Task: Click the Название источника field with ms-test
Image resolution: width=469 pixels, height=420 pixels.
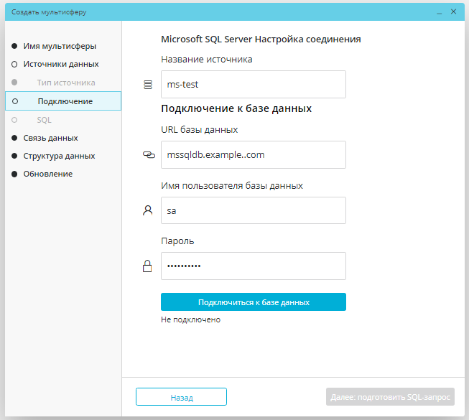Action: 254,84
